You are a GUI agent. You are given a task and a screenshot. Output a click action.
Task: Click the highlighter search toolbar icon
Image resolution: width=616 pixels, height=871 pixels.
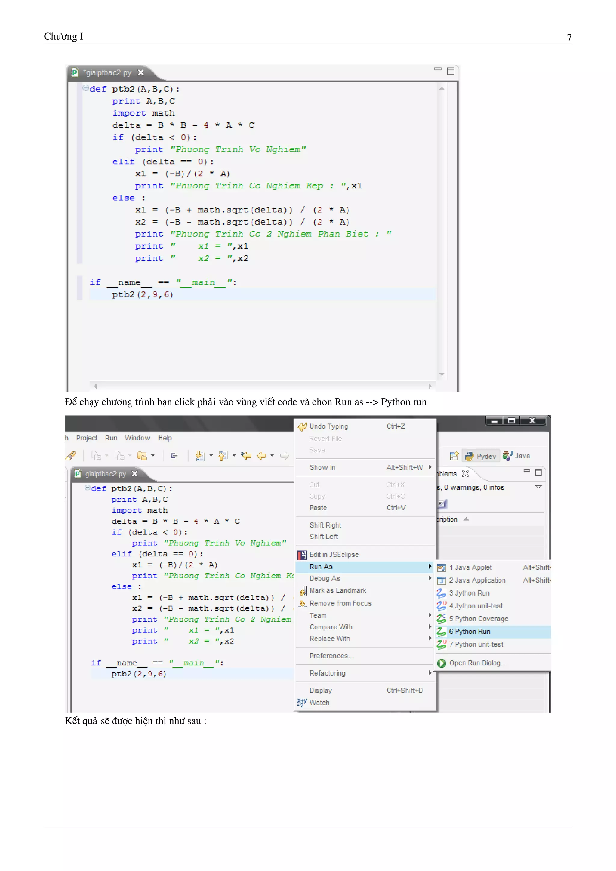pos(71,456)
